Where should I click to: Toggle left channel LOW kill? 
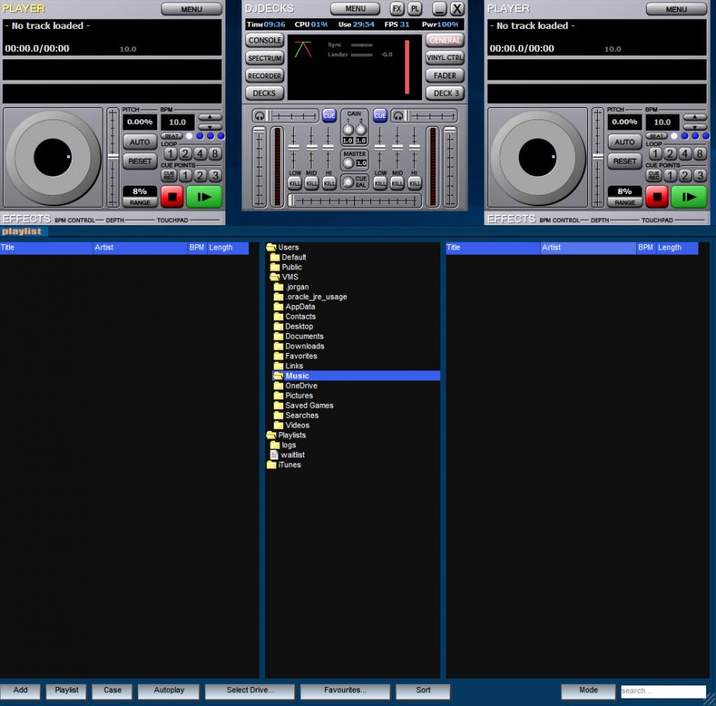click(x=295, y=183)
